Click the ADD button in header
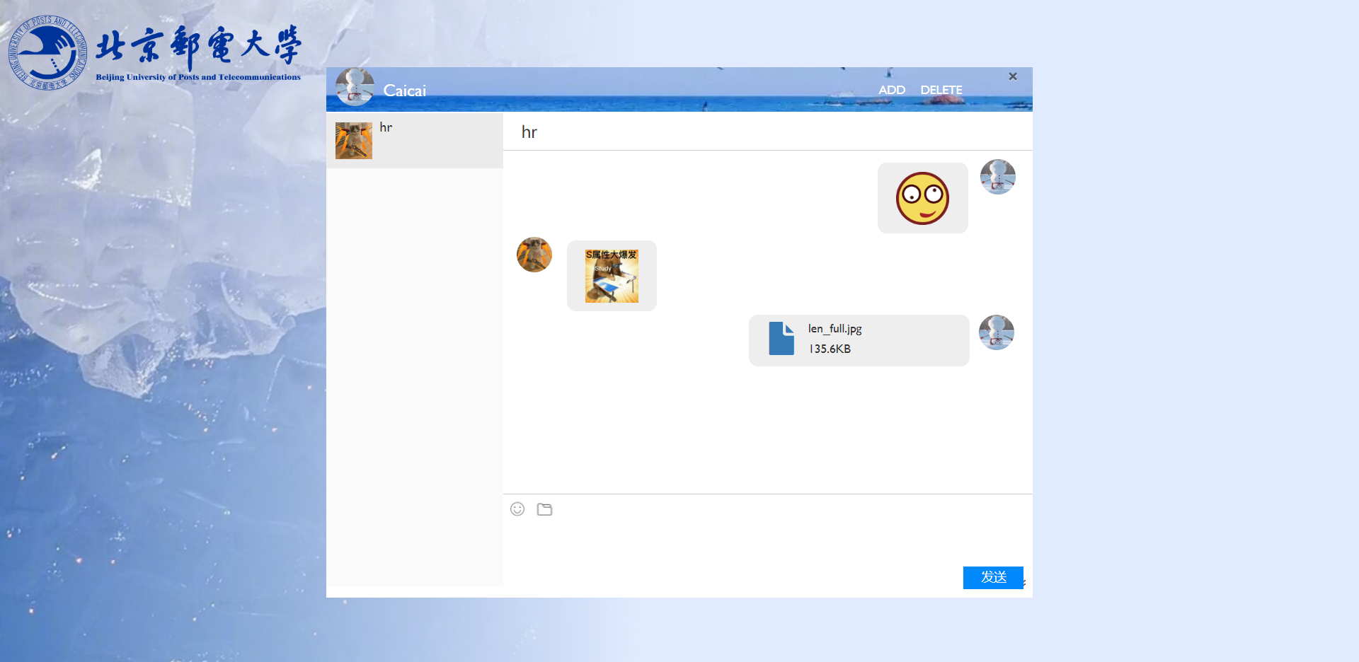 [892, 90]
